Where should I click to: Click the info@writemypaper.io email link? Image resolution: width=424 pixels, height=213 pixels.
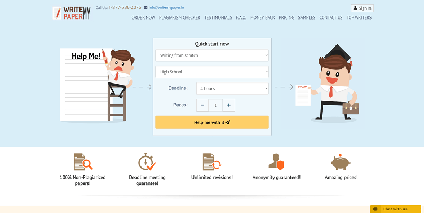click(x=166, y=7)
